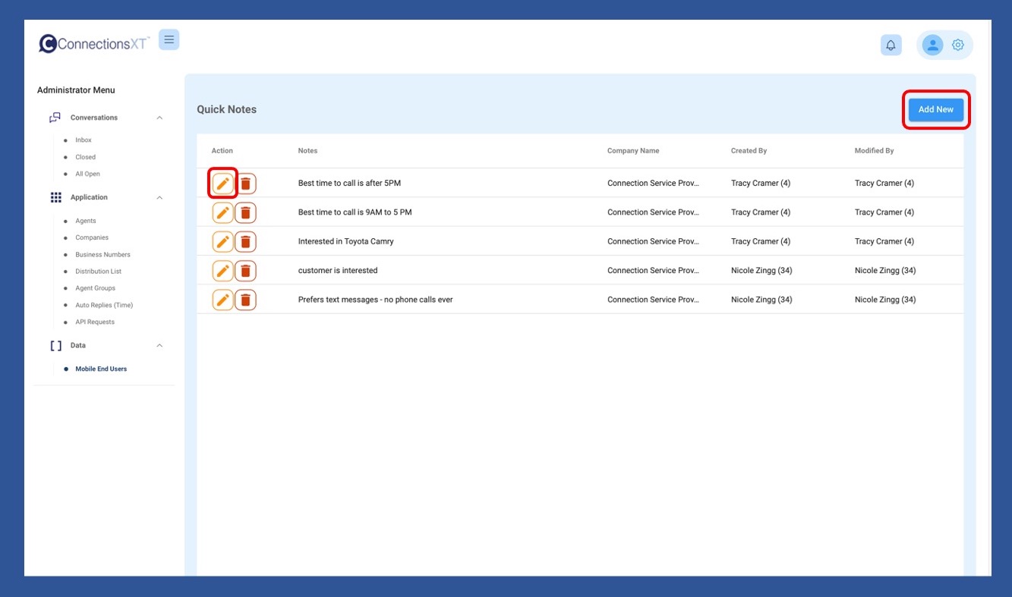Viewport: 1012px width, 597px height.
Task: Click the Add New button
Action: coord(935,110)
